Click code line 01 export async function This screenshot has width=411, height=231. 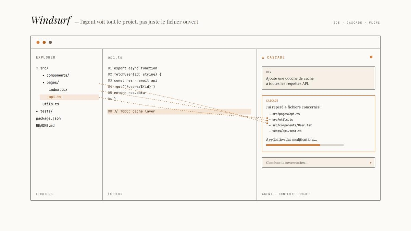(133, 68)
